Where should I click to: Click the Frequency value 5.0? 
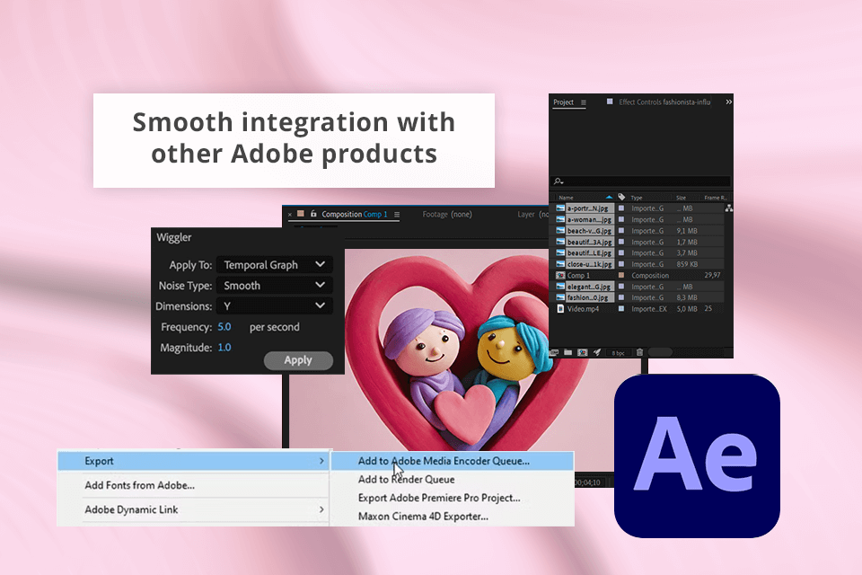click(224, 327)
